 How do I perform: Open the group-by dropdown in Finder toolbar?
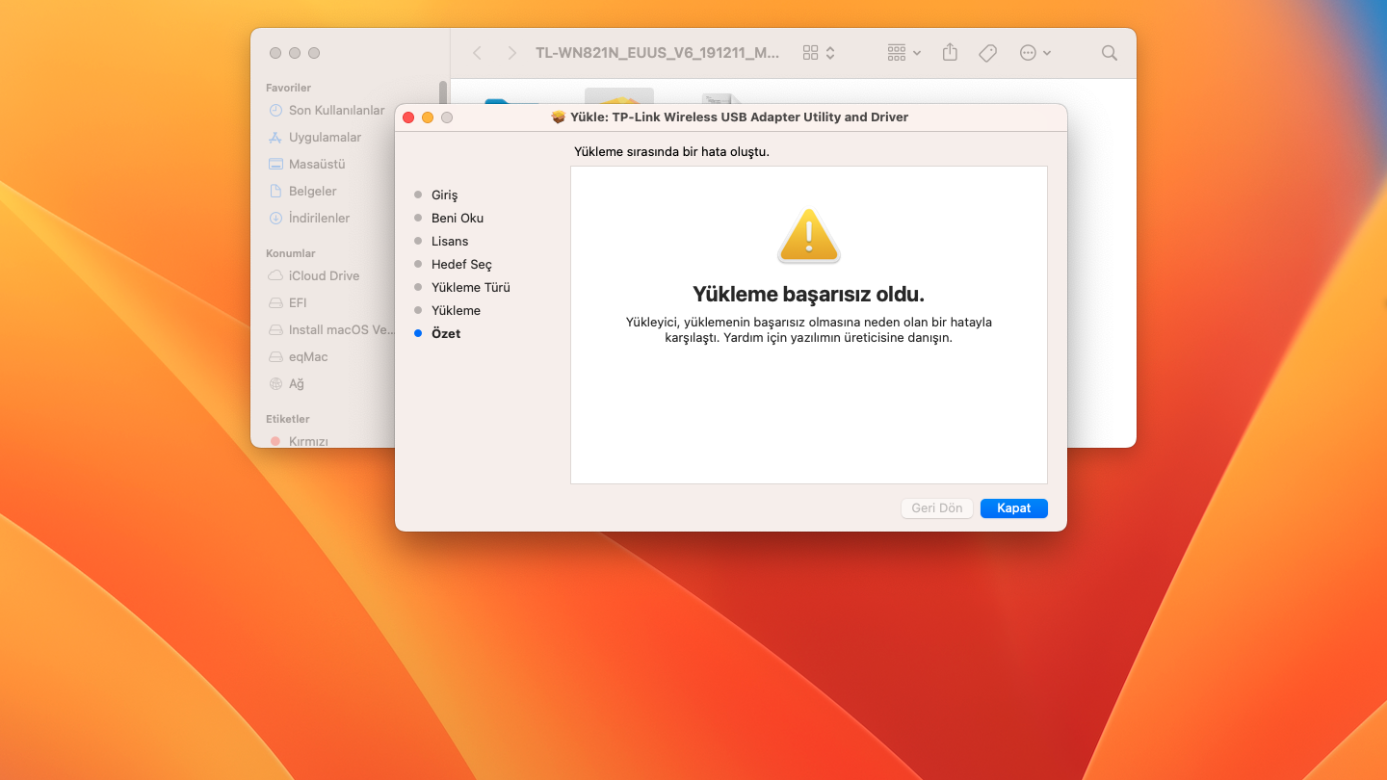click(903, 53)
